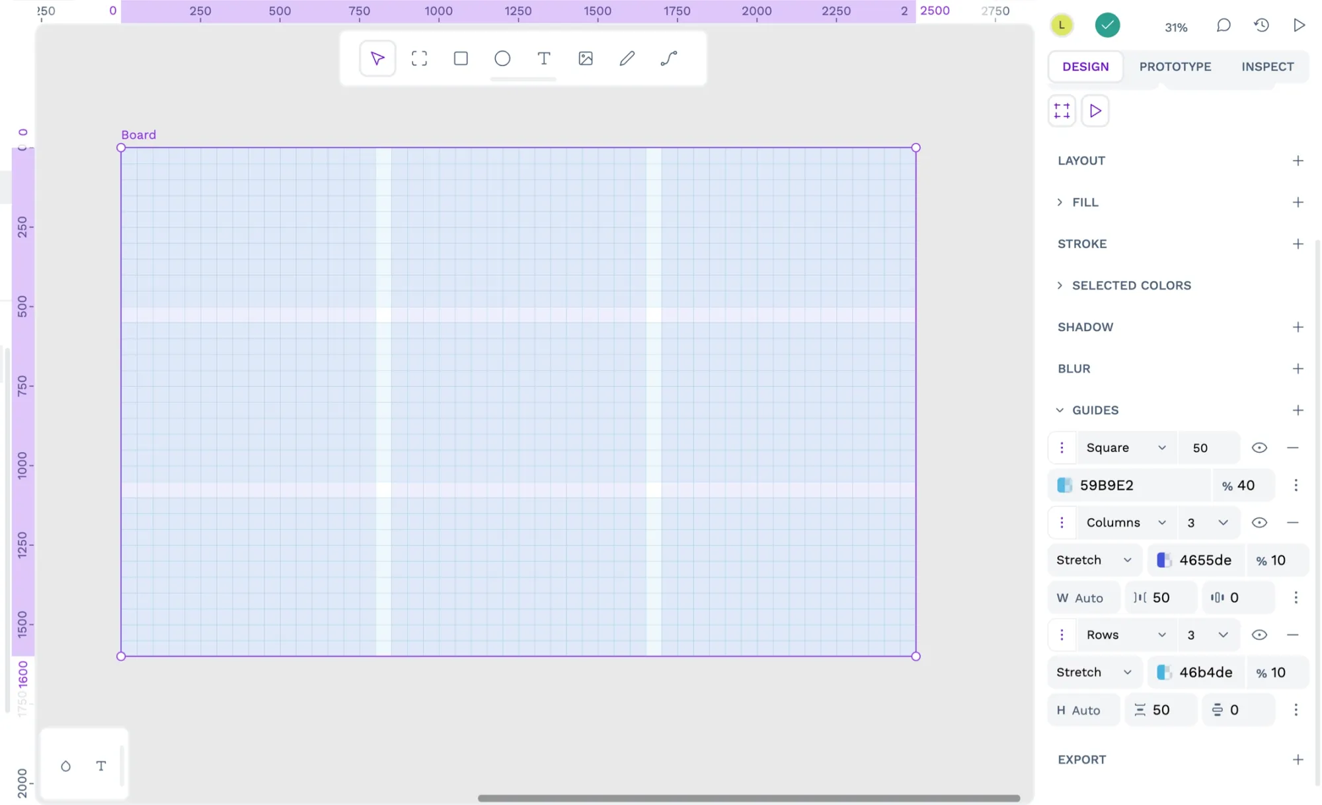Toggle visibility of Columns guide
The image size is (1322, 805).
pyautogui.click(x=1259, y=522)
